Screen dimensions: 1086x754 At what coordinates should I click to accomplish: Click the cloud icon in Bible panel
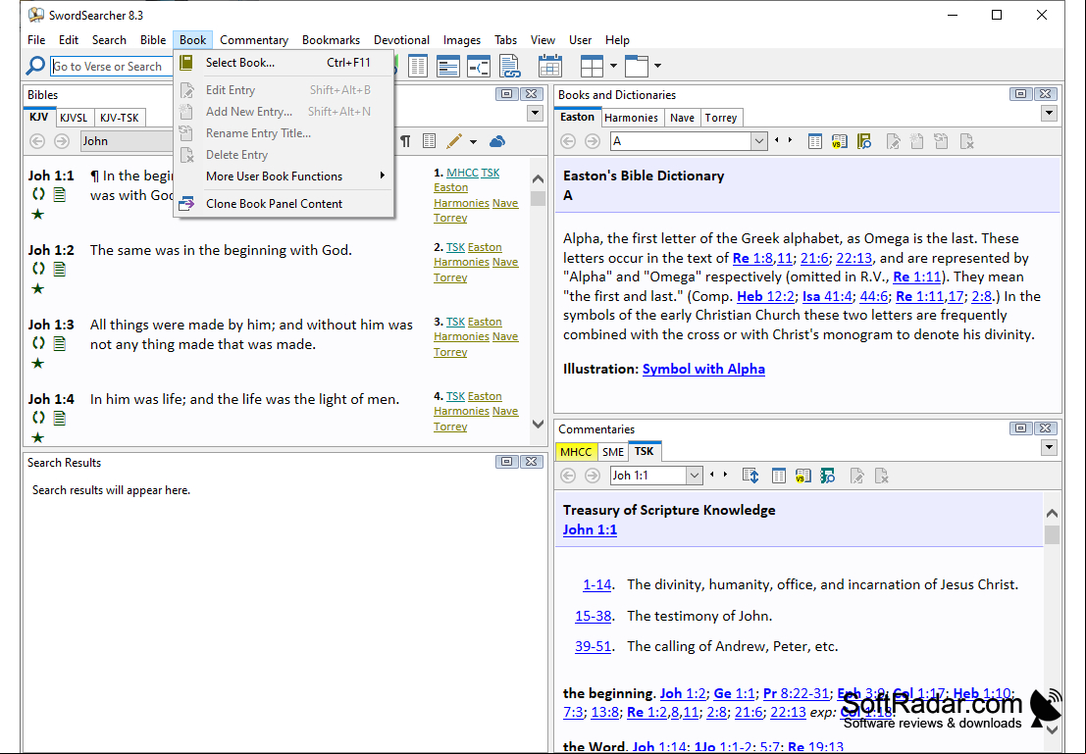point(497,141)
